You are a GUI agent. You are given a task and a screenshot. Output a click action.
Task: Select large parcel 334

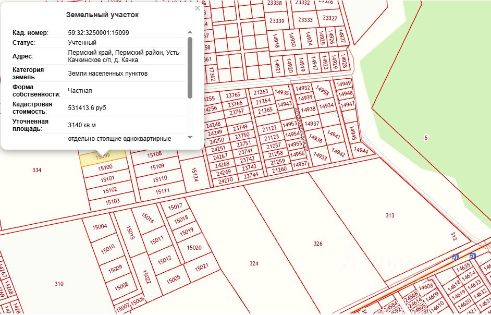pyautogui.click(x=36, y=170)
